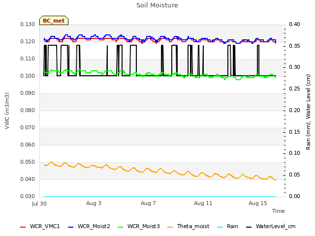Click the Jul 30 date tick label

(39, 204)
